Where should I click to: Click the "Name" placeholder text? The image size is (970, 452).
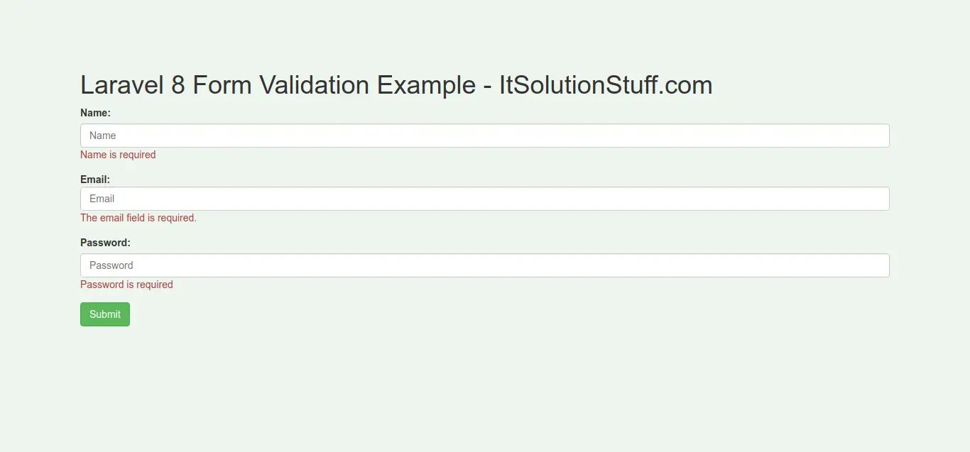coord(103,136)
